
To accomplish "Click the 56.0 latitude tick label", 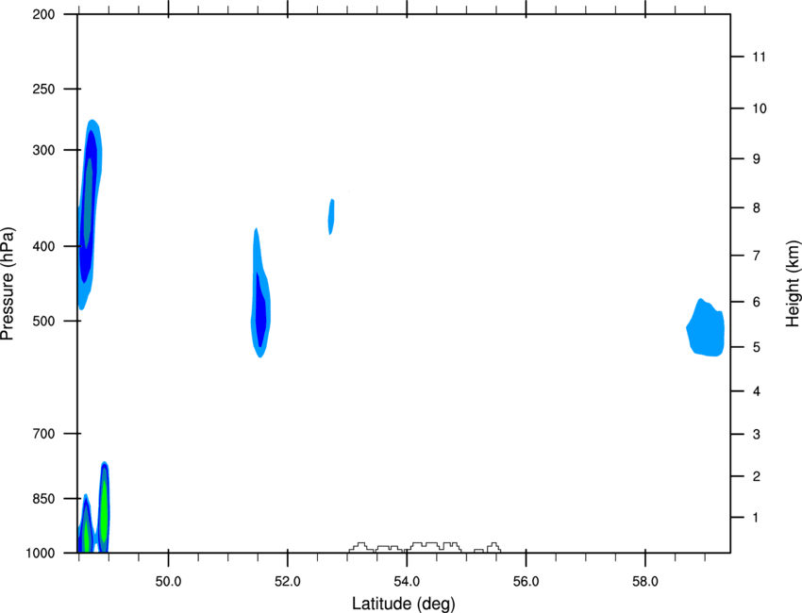I will [526, 582].
